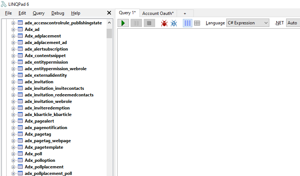
Task: Open the File menu
Action: pos(8,13)
